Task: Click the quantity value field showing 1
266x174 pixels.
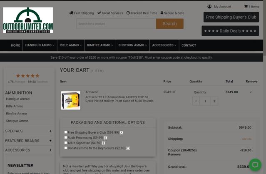Action: pos(205,101)
